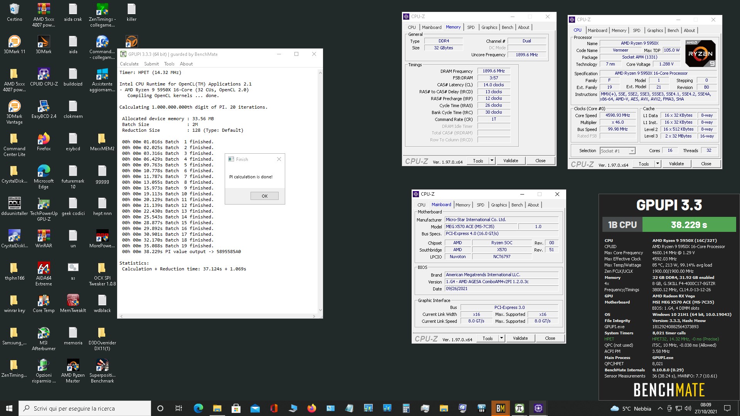Screen dimensions: 740x416
Task: Click the Windows search box
Action: point(85,408)
